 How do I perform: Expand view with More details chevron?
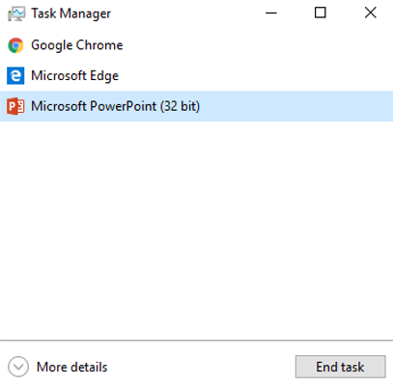coord(18,367)
